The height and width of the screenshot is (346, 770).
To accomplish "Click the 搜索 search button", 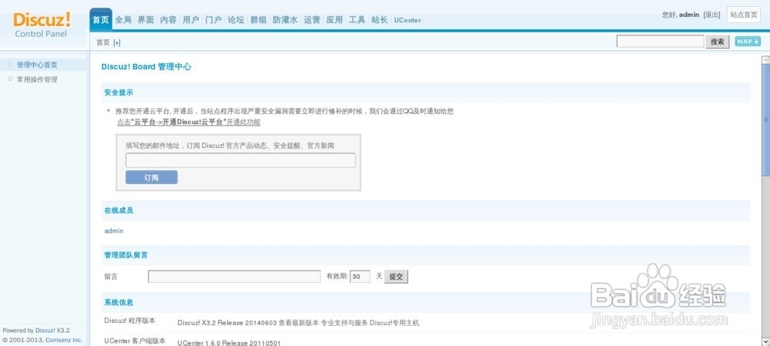I will (718, 42).
